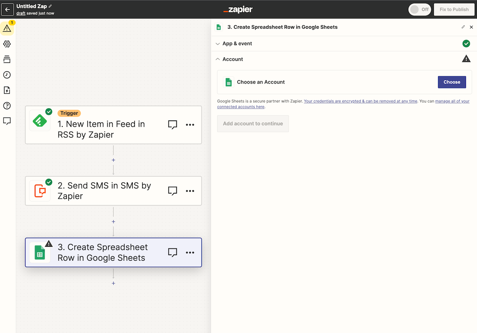477x333 pixels.
Task: Open the warnings panel in sidebar
Action: pos(7,28)
